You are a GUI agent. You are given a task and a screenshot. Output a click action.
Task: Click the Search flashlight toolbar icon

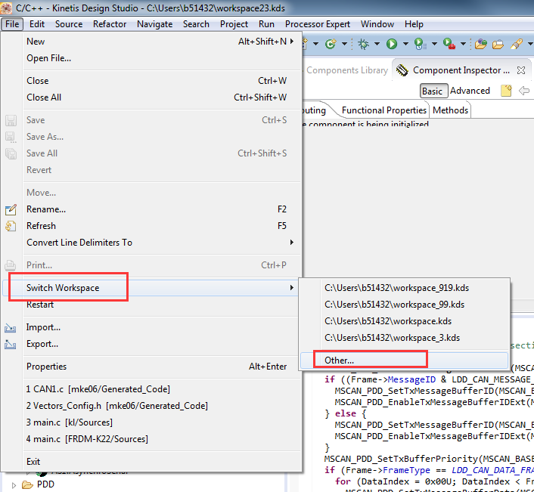pos(517,44)
